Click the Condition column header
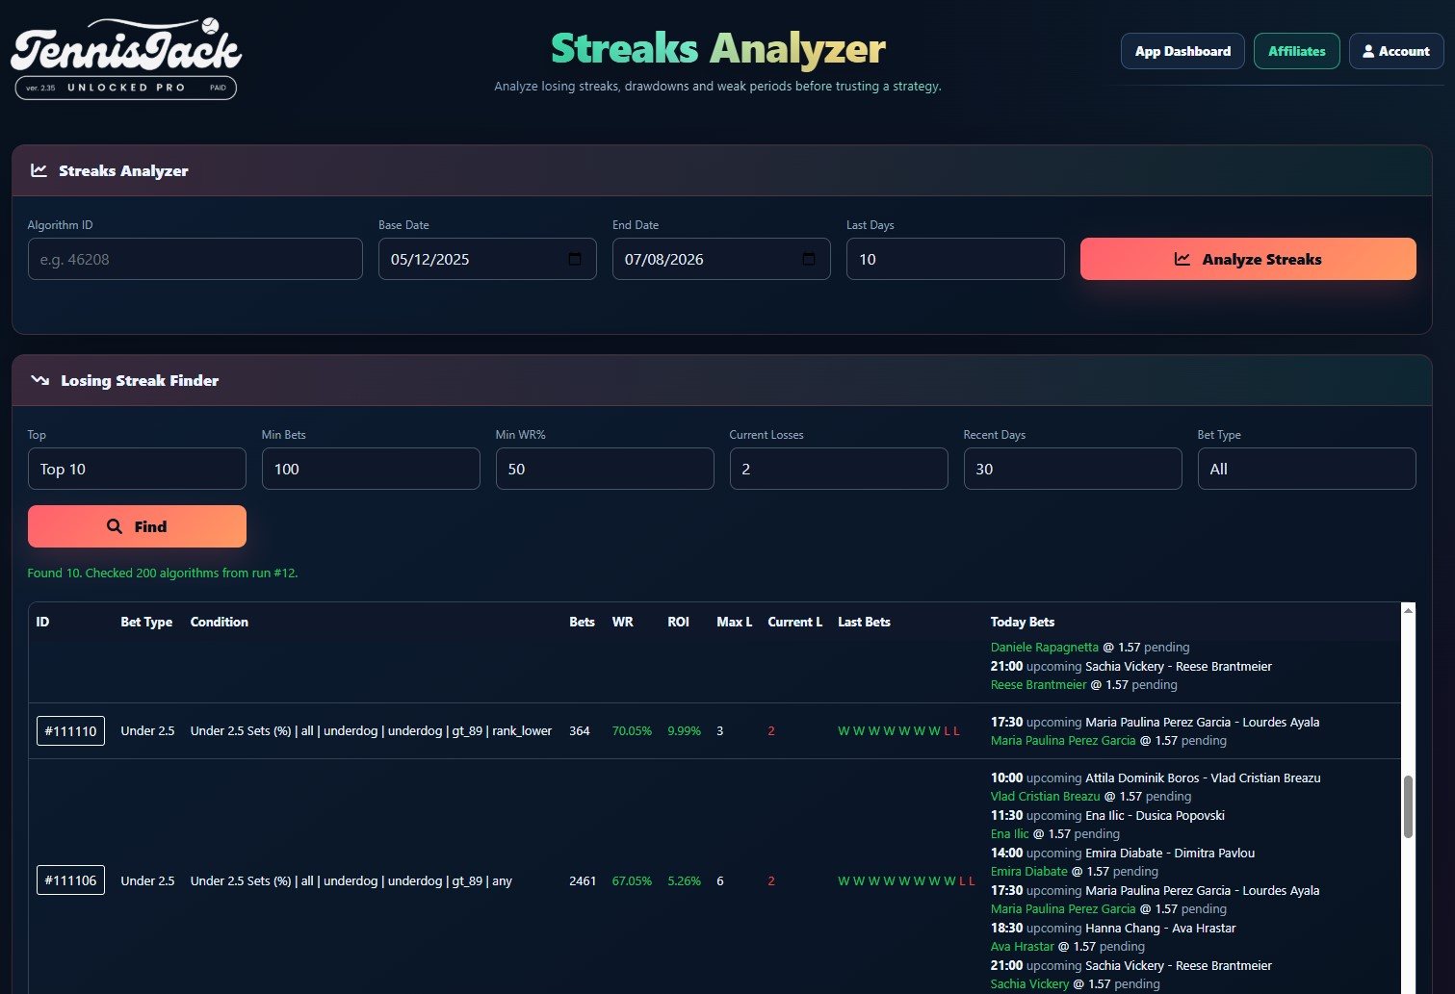Screen dimensions: 1455x994 [220, 622]
